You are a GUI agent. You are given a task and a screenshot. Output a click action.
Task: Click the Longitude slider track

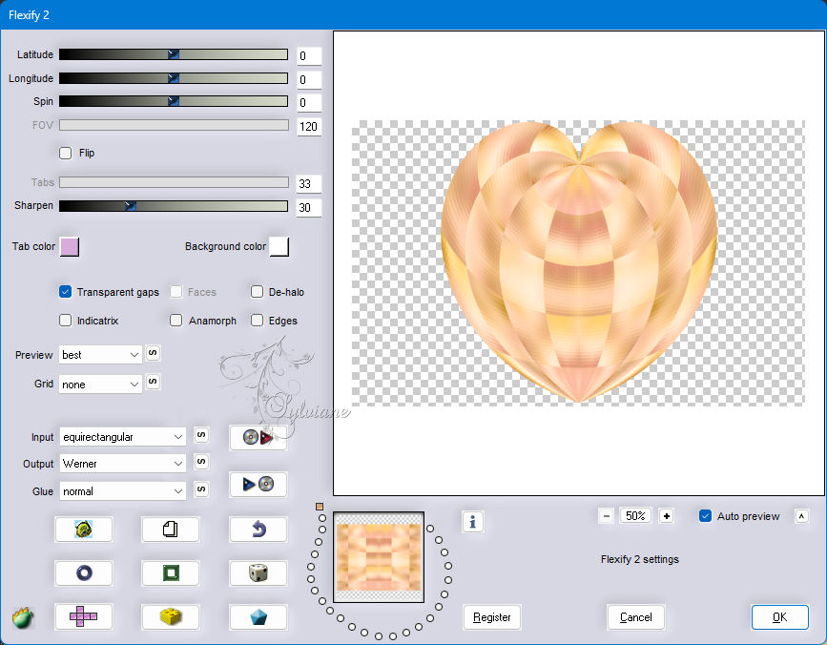pyautogui.click(x=174, y=78)
